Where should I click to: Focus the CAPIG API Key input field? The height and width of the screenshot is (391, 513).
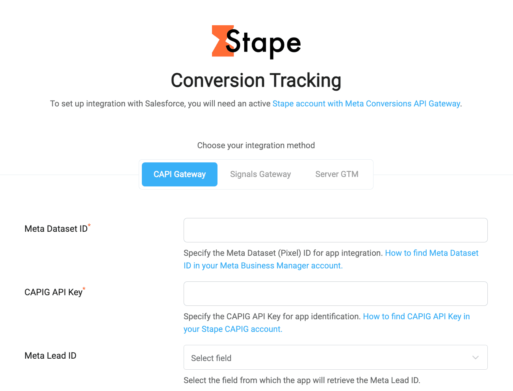pos(335,294)
